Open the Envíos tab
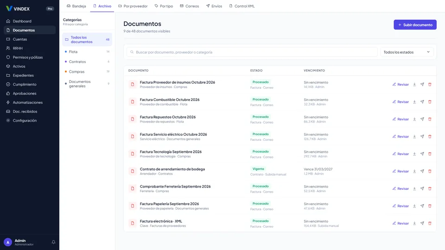The width and height of the screenshot is (445, 250). pyautogui.click(x=214, y=6)
